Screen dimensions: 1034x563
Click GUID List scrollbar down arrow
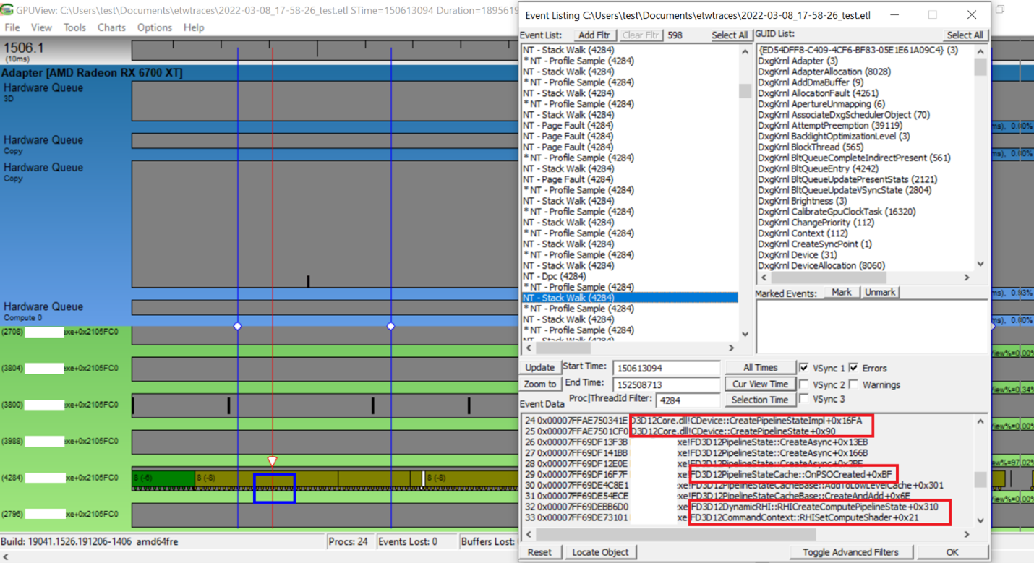point(980,264)
